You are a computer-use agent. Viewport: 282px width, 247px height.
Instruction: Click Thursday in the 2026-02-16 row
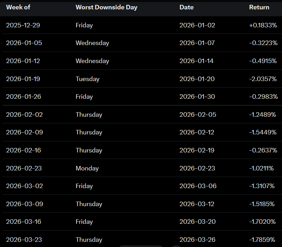pos(89,150)
